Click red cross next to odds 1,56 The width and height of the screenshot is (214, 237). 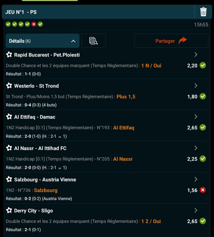(x=203, y=190)
